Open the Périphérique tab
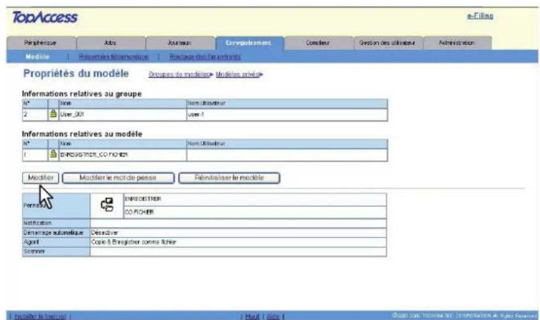This screenshot has height=320, width=540. point(41,43)
